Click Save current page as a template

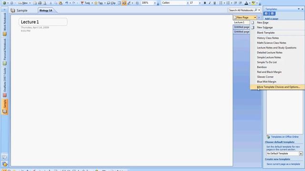(x=283, y=164)
